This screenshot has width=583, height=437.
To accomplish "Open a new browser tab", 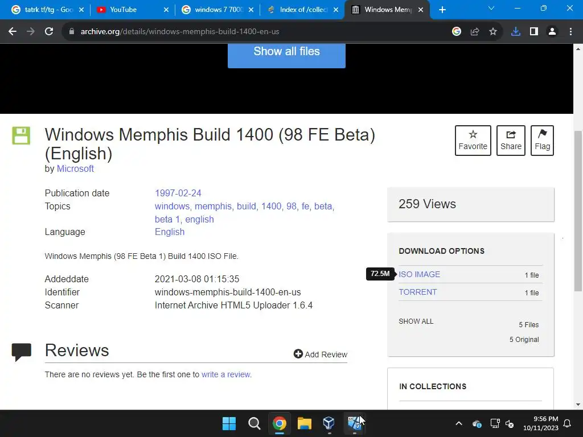I will (x=442, y=10).
